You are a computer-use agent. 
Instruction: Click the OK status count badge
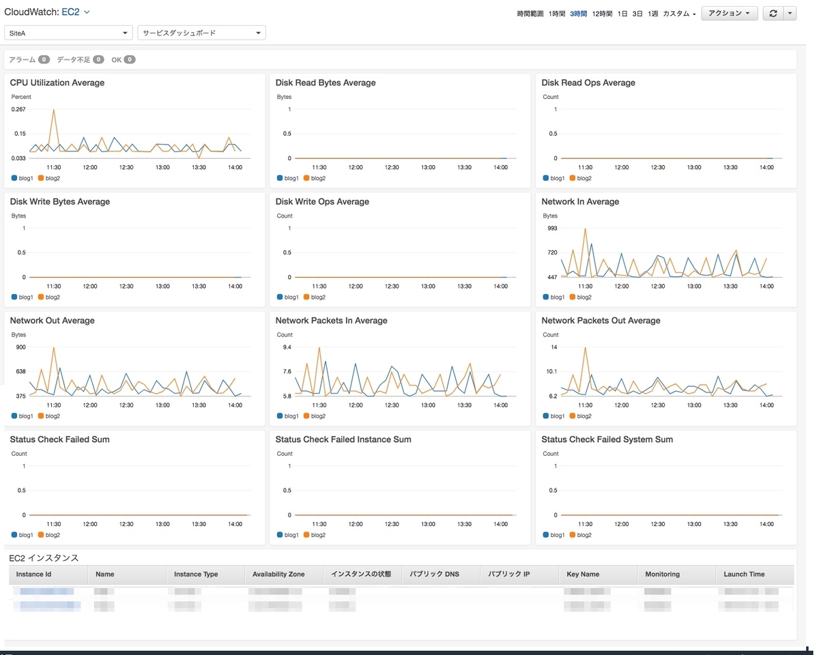(130, 59)
